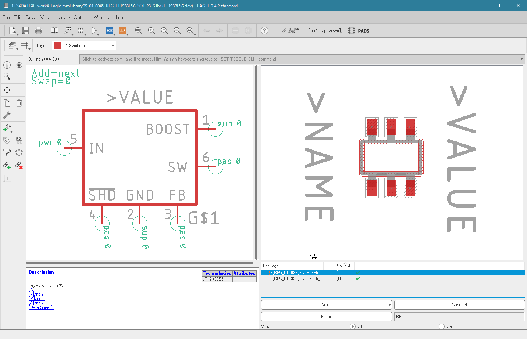Open the ULP run icon

(122, 30)
